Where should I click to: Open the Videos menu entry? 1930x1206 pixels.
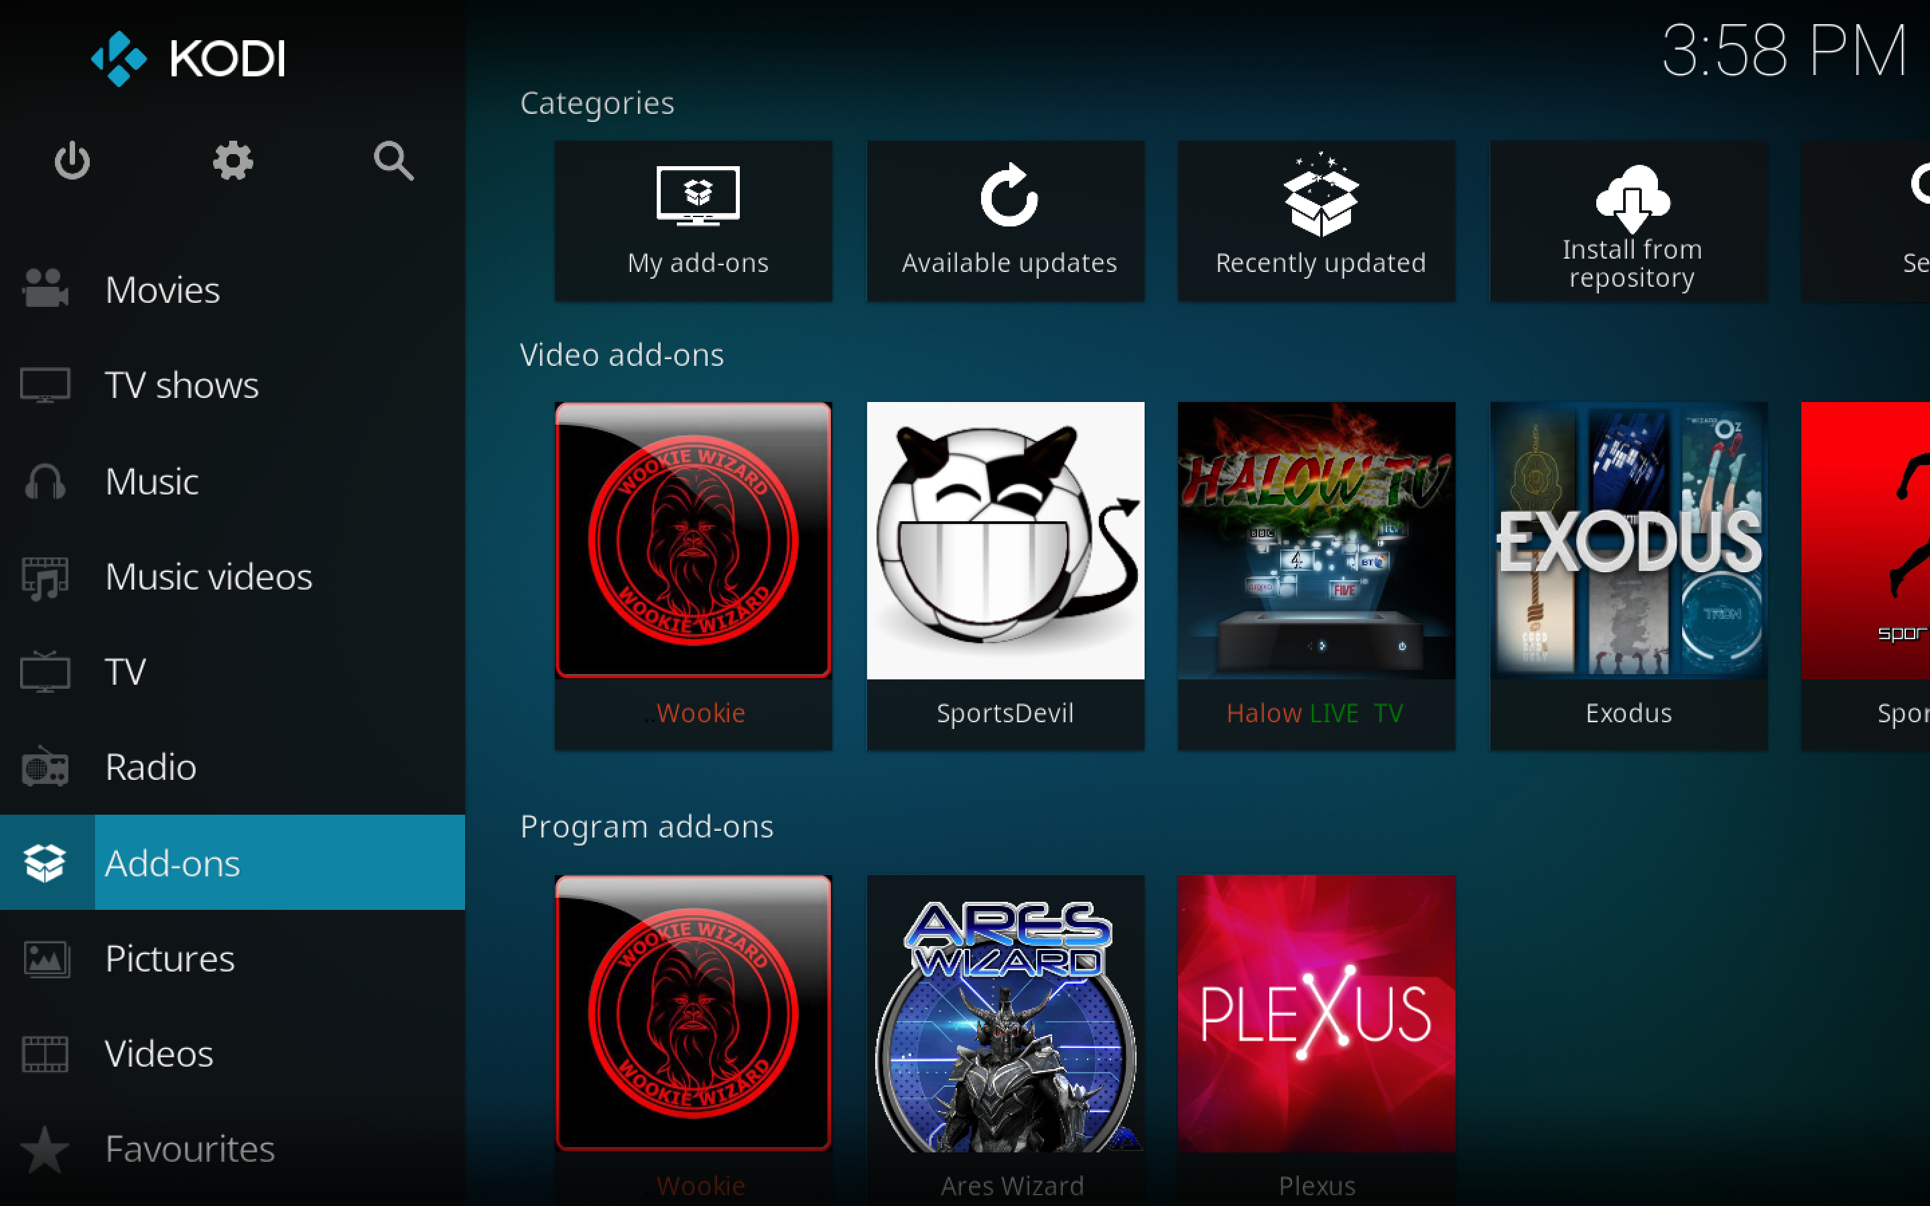[x=232, y=1054]
